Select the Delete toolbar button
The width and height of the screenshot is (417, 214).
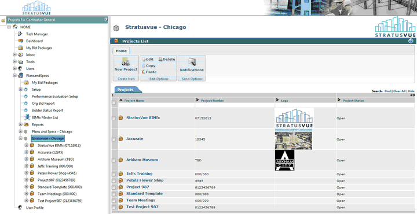click(167, 59)
